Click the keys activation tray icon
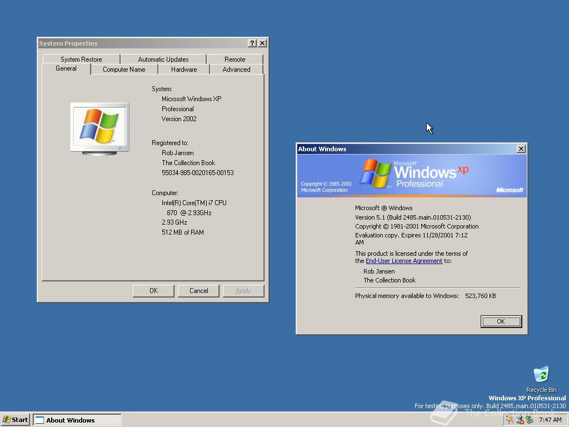Image resolution: width=569 pixels, height=427 pixels. [510, 420]
